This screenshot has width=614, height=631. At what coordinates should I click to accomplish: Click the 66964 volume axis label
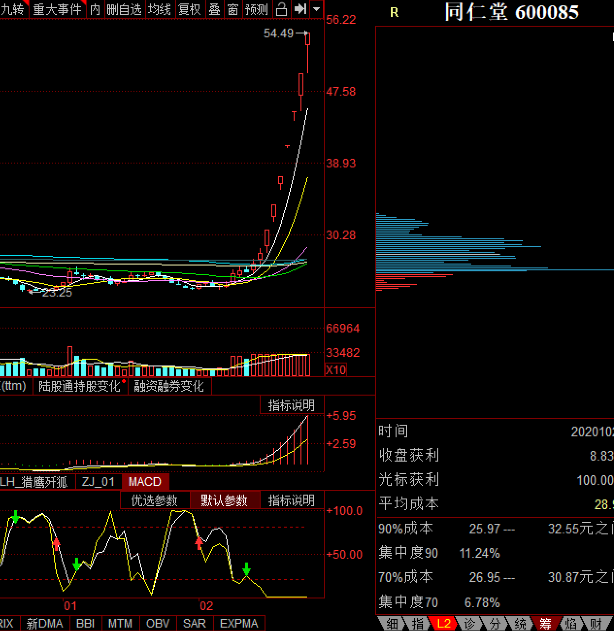point(343,329)
